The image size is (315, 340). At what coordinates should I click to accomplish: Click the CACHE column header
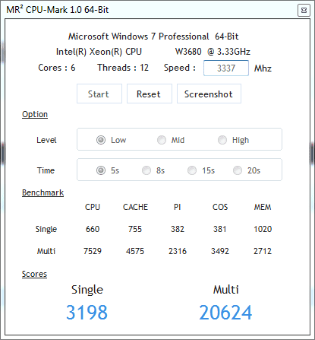[135, 207]
